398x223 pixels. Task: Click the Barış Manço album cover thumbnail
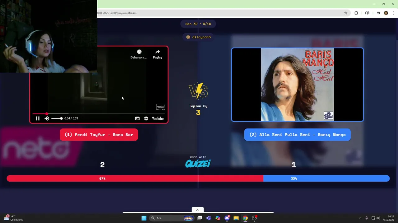click(297, 85)
